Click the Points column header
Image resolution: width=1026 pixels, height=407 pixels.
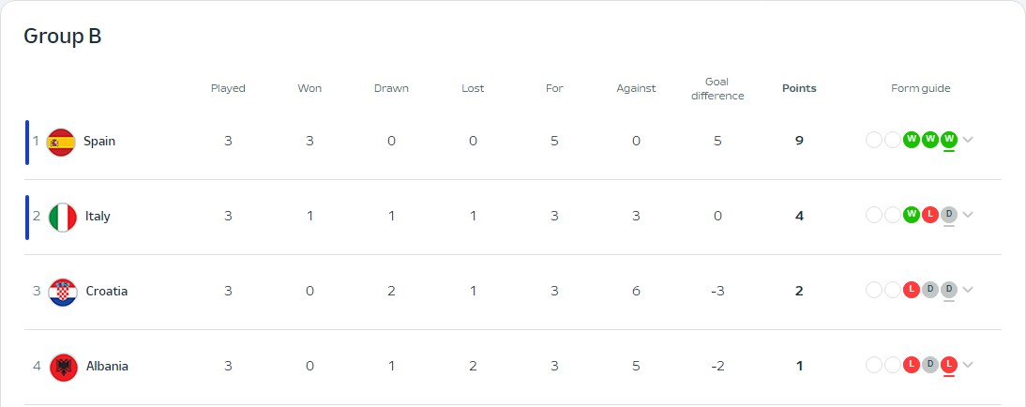tap(799, 88)
